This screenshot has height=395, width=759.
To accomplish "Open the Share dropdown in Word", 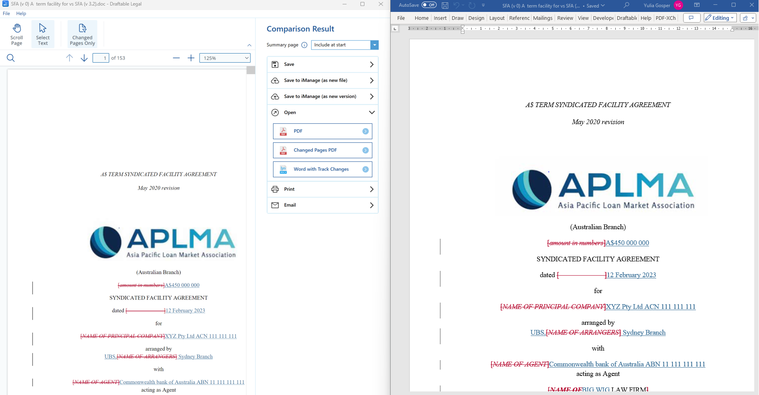I will [748, 18].
